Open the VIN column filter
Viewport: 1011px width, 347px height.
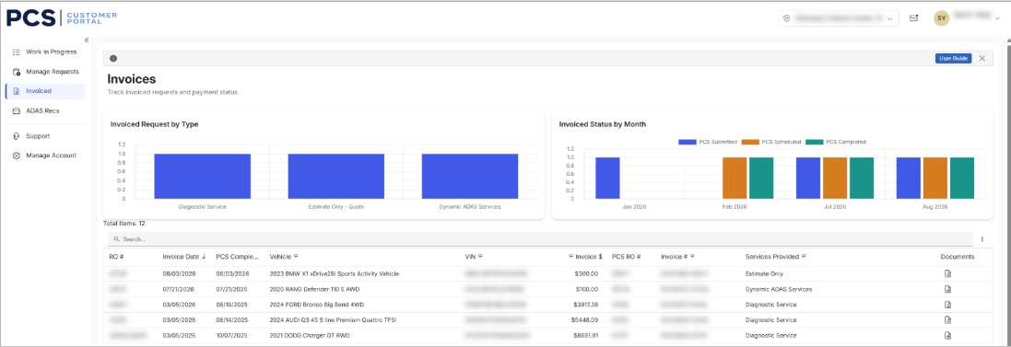[x=480, y=256]
